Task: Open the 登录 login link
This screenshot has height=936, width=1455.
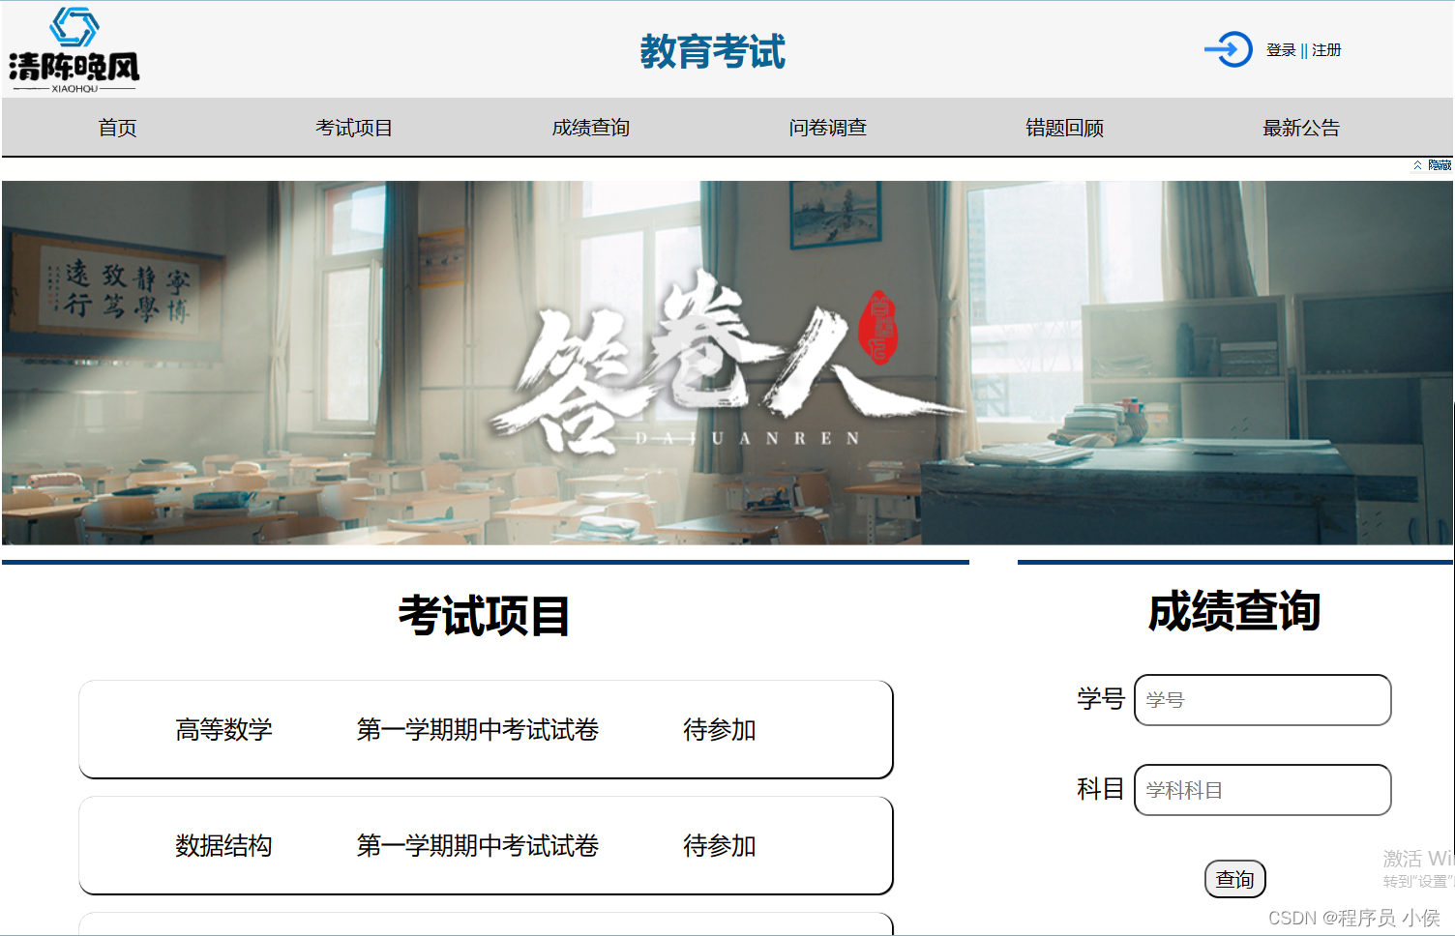Action: pos(1281,50)
